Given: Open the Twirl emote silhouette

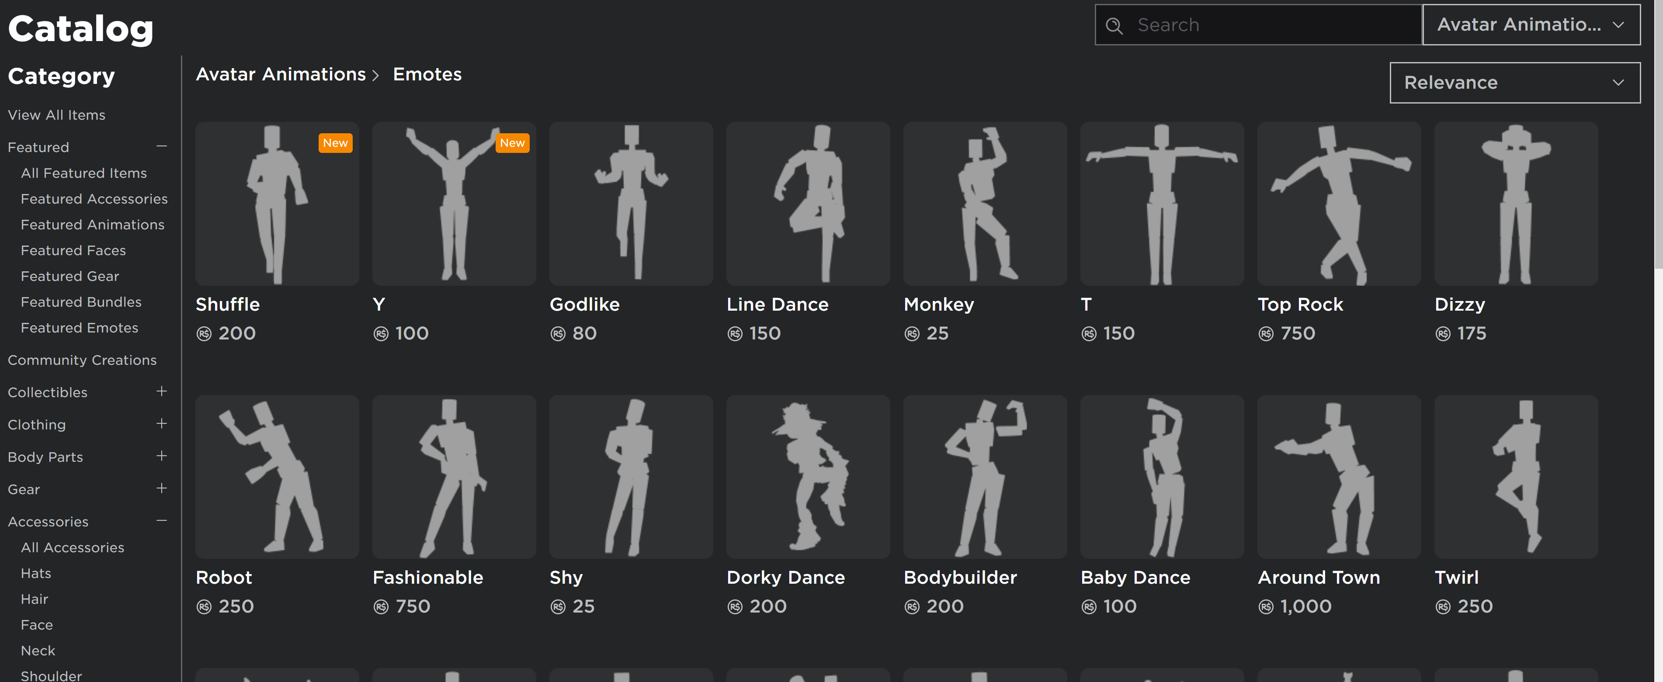Looking at the screenshot, I should click(1515, 477).
